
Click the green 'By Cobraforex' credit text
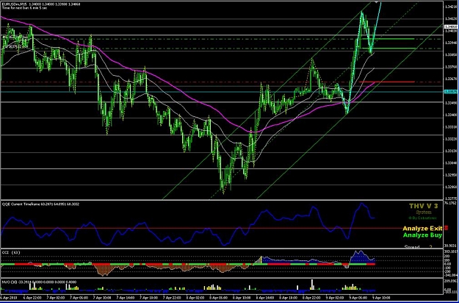click(424, 218)
